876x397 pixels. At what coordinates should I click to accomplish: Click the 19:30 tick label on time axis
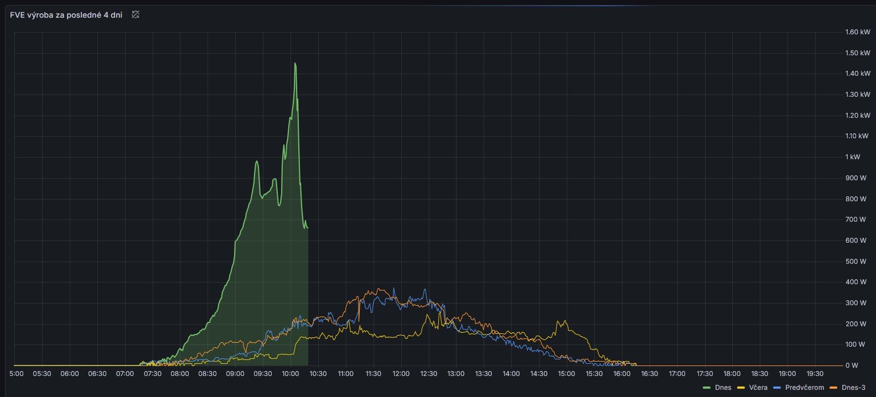pyautogui.click(x=815, y=374)
